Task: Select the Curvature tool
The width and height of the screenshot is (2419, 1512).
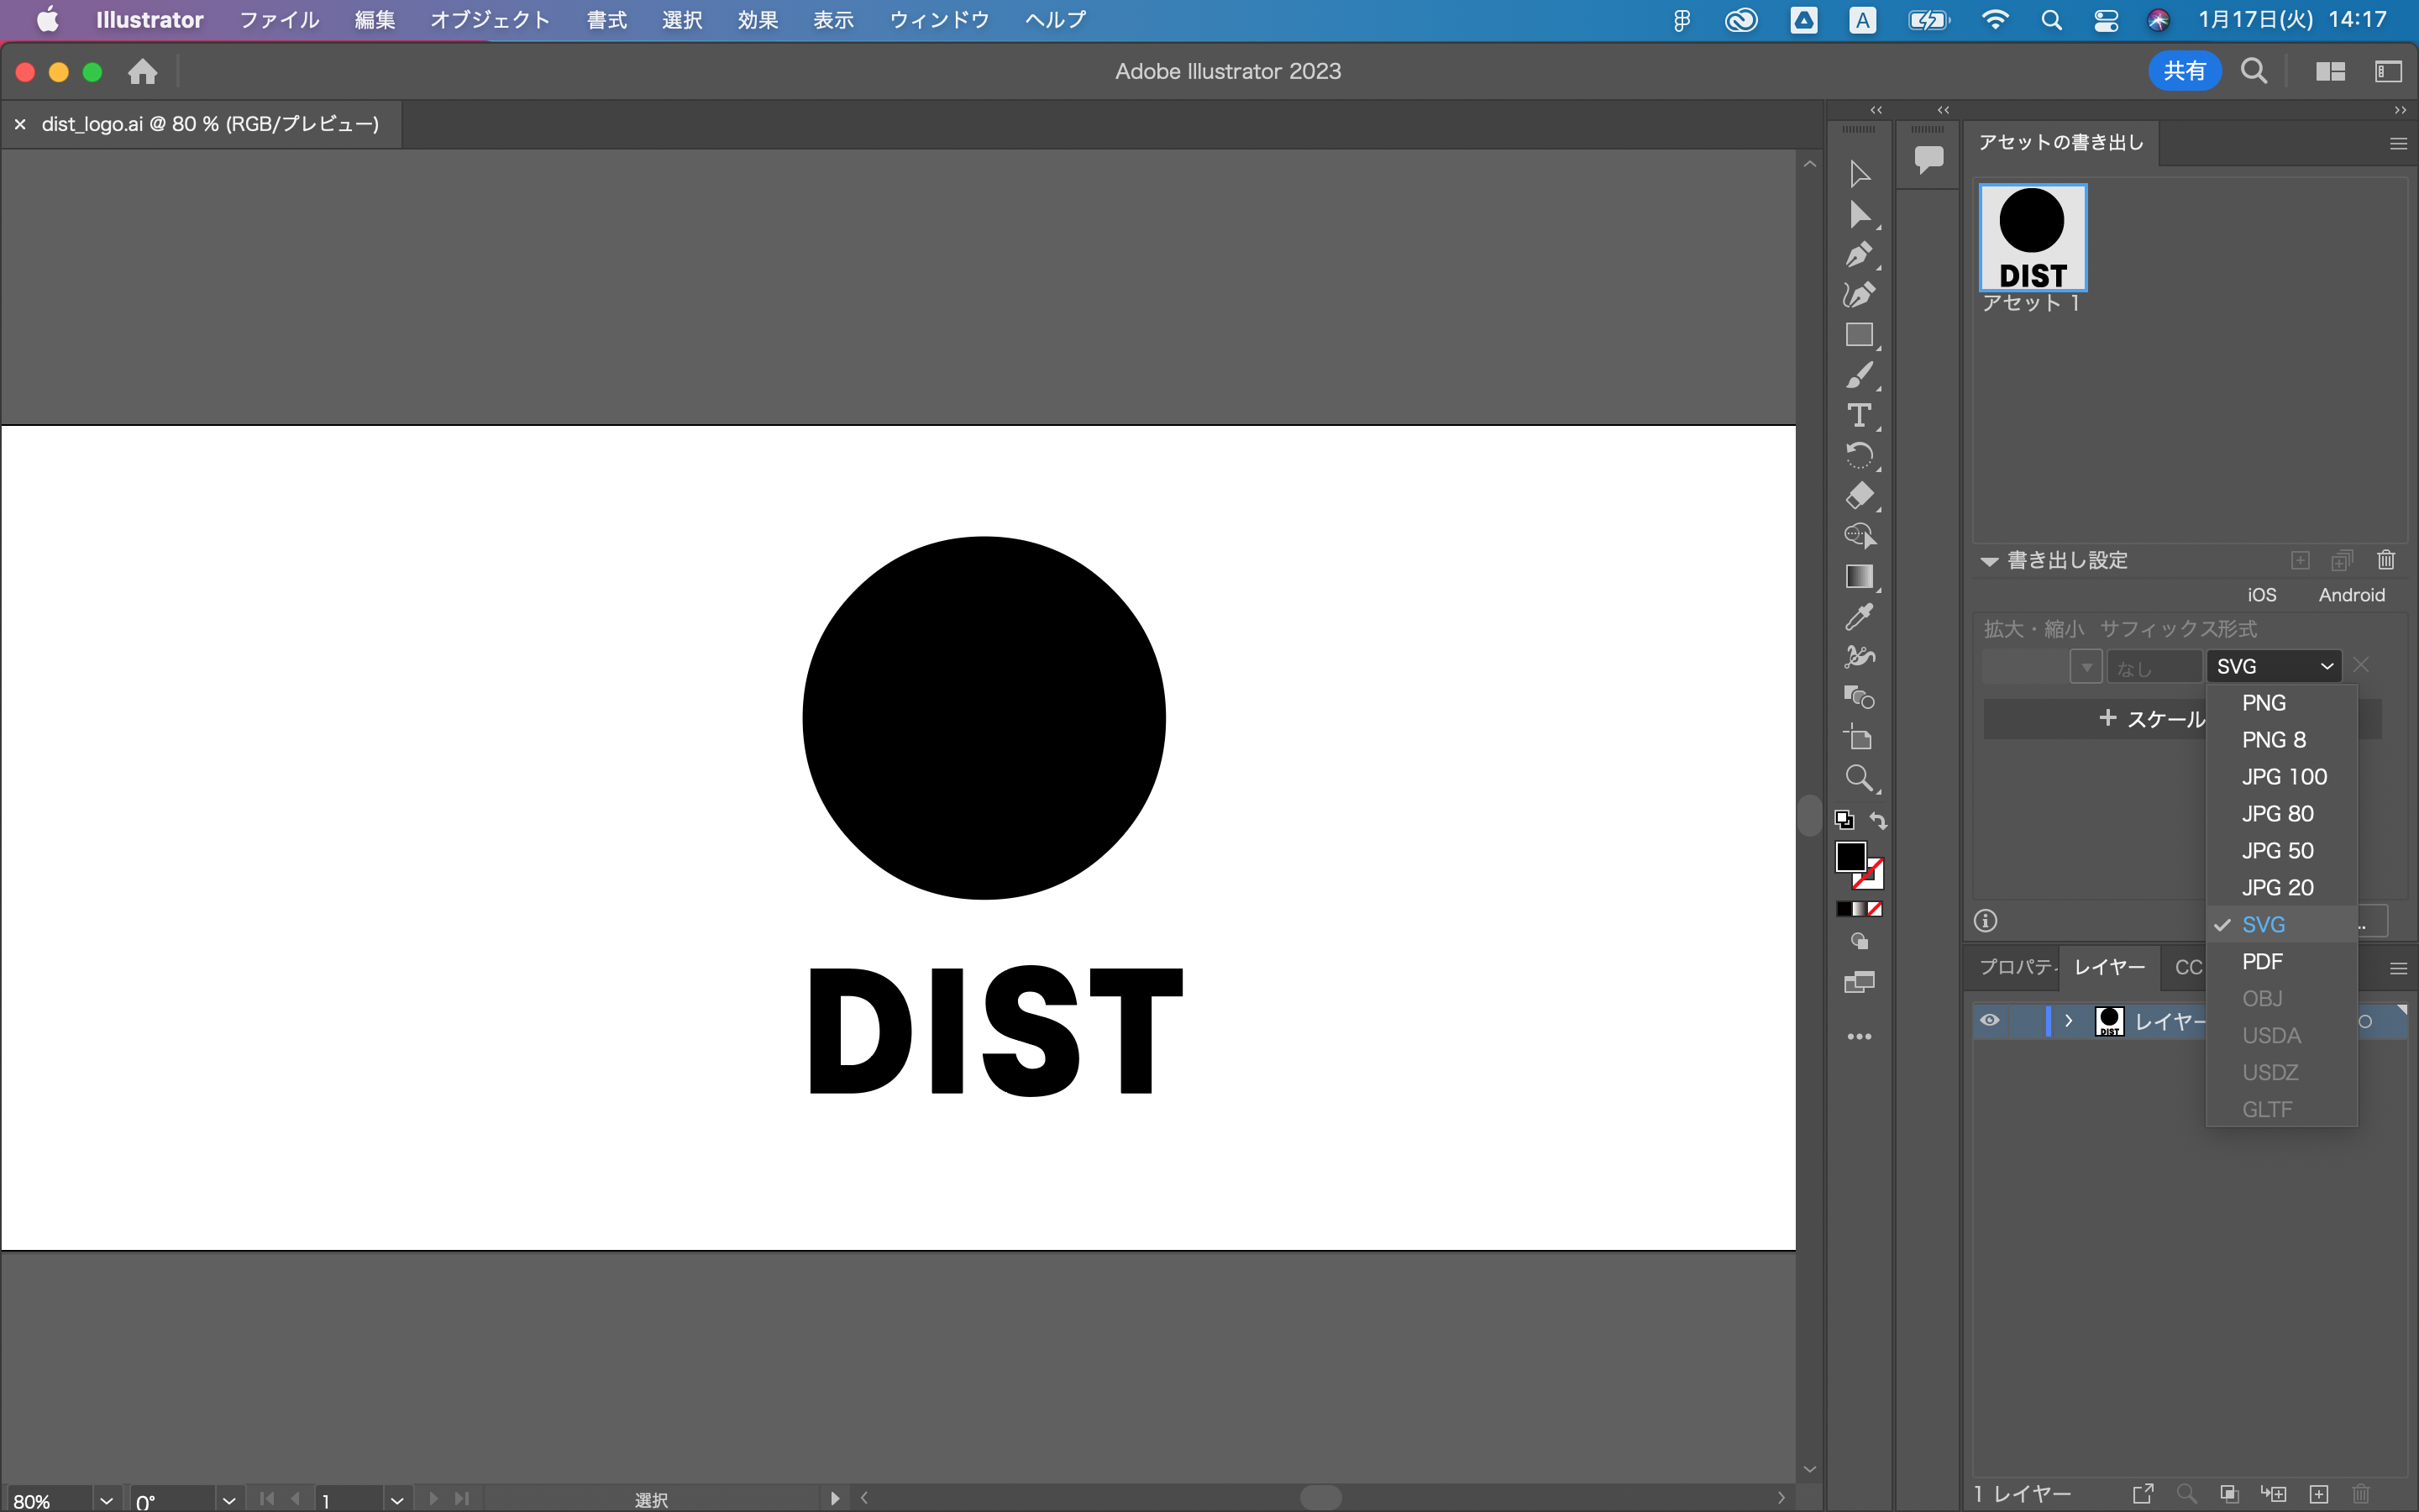Action: point(1860,295)
